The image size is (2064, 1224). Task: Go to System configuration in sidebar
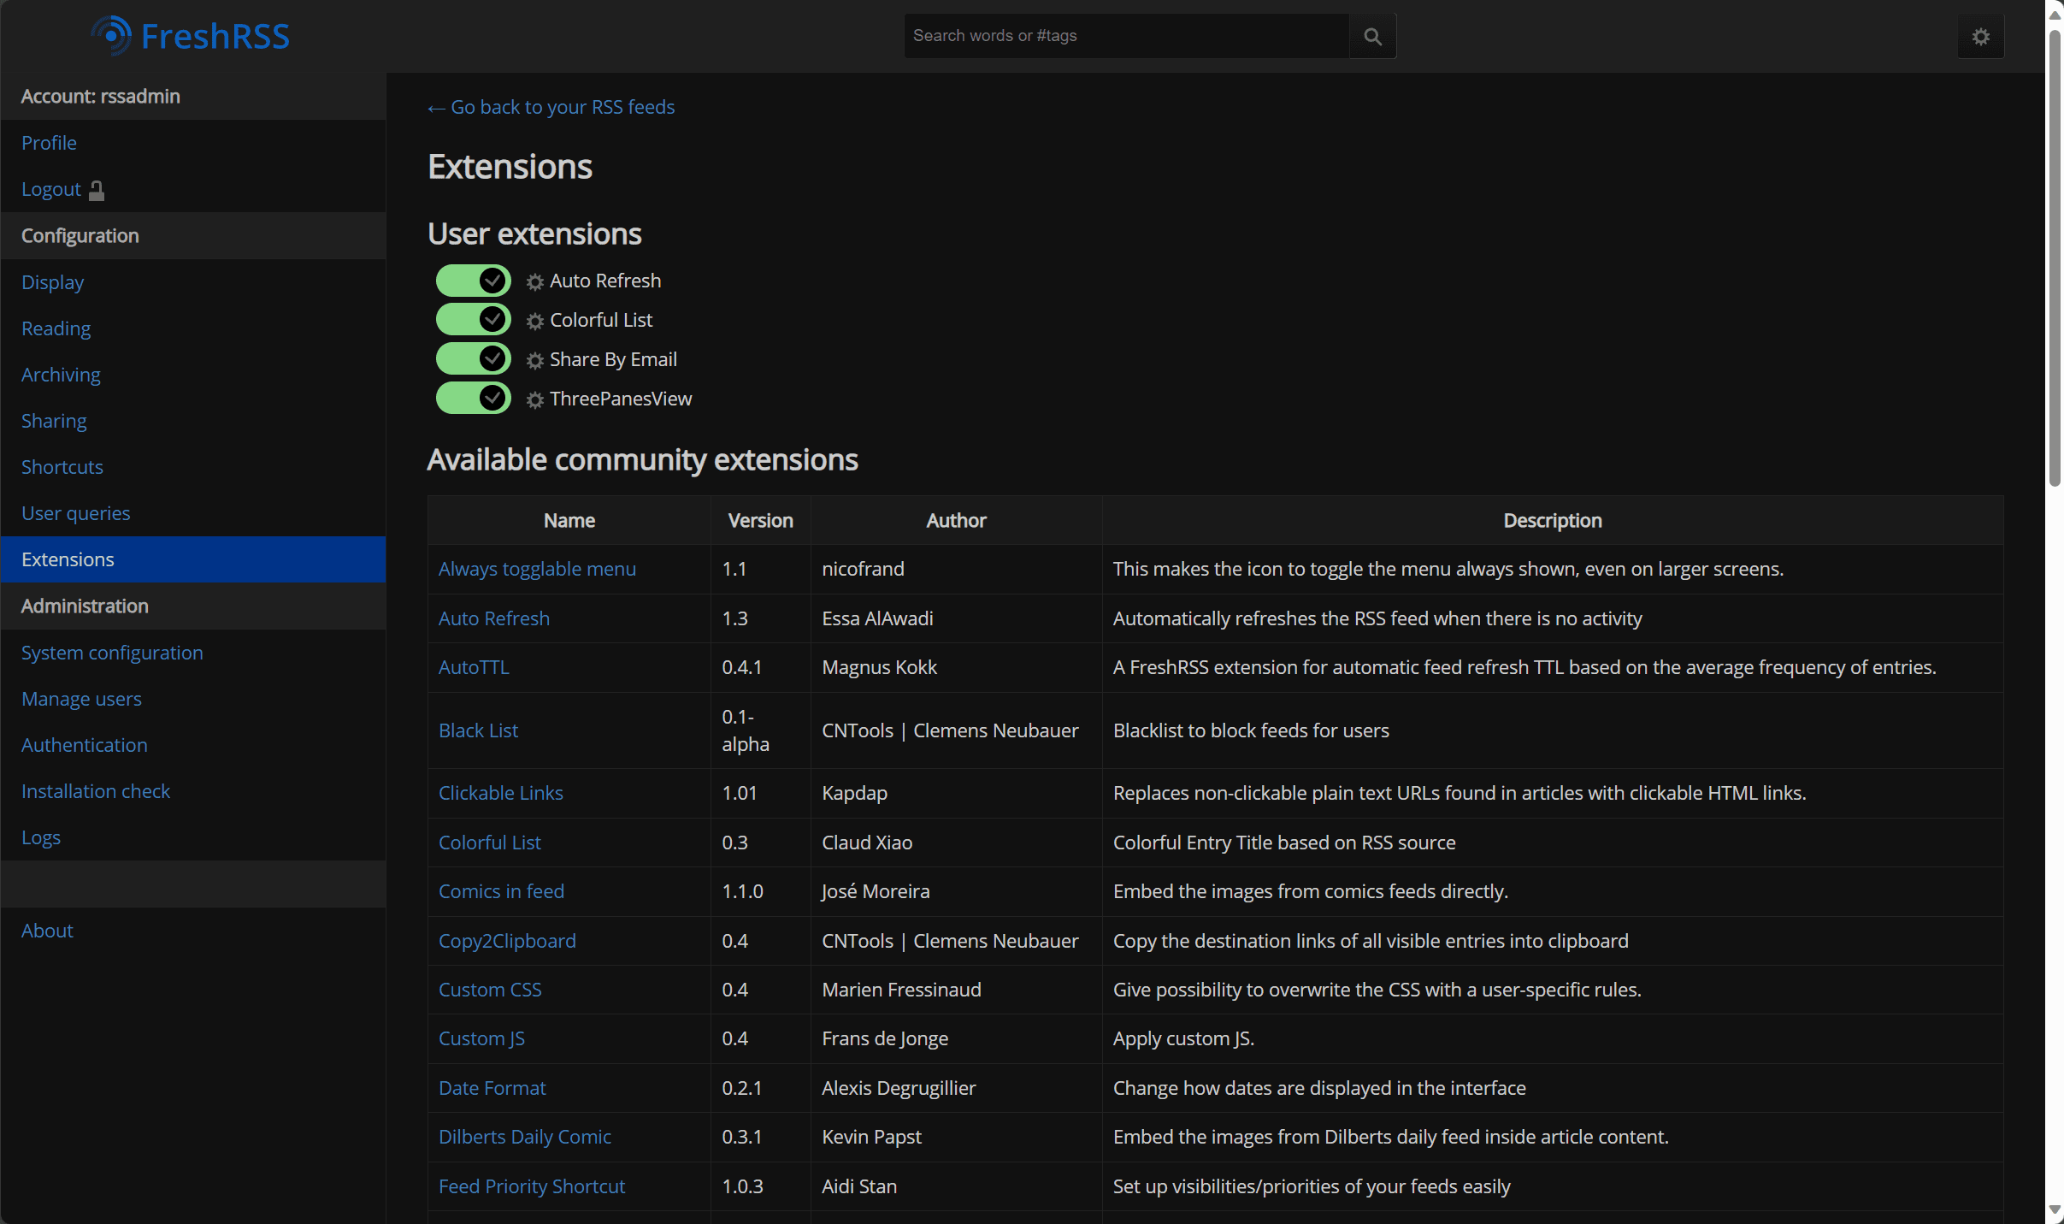112,653
